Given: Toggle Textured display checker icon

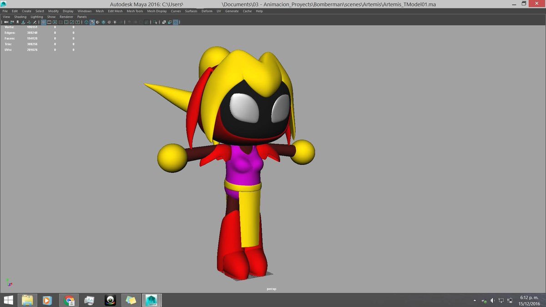Looking at the screenshot, I should (109, 22).
